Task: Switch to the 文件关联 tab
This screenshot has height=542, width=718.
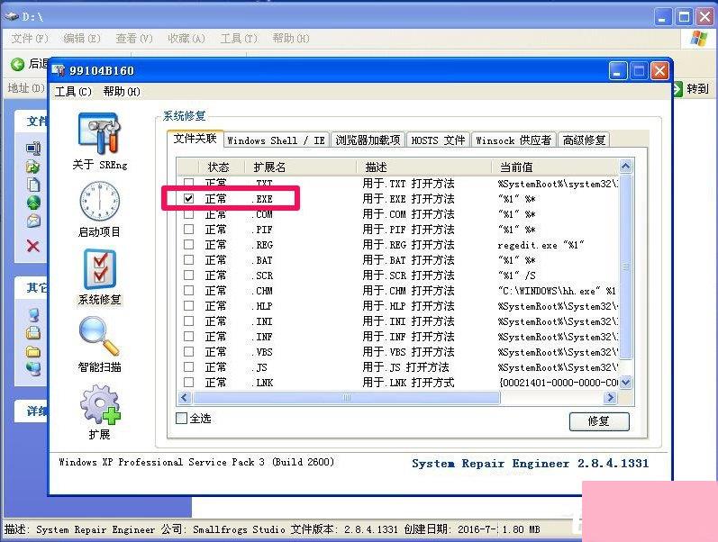Action: click(195, 139)
